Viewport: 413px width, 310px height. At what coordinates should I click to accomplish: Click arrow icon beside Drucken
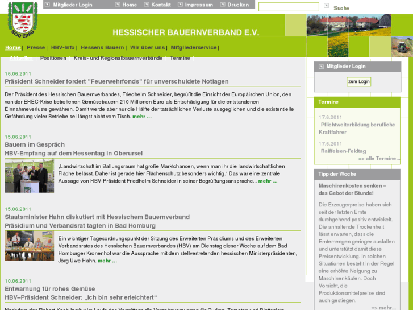(x=223, y=5)
